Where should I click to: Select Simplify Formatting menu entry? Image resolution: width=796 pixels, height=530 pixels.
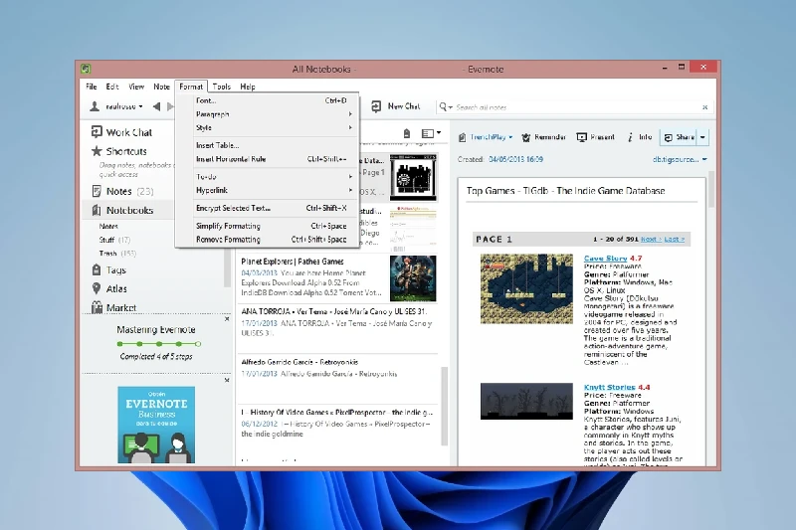228,226
